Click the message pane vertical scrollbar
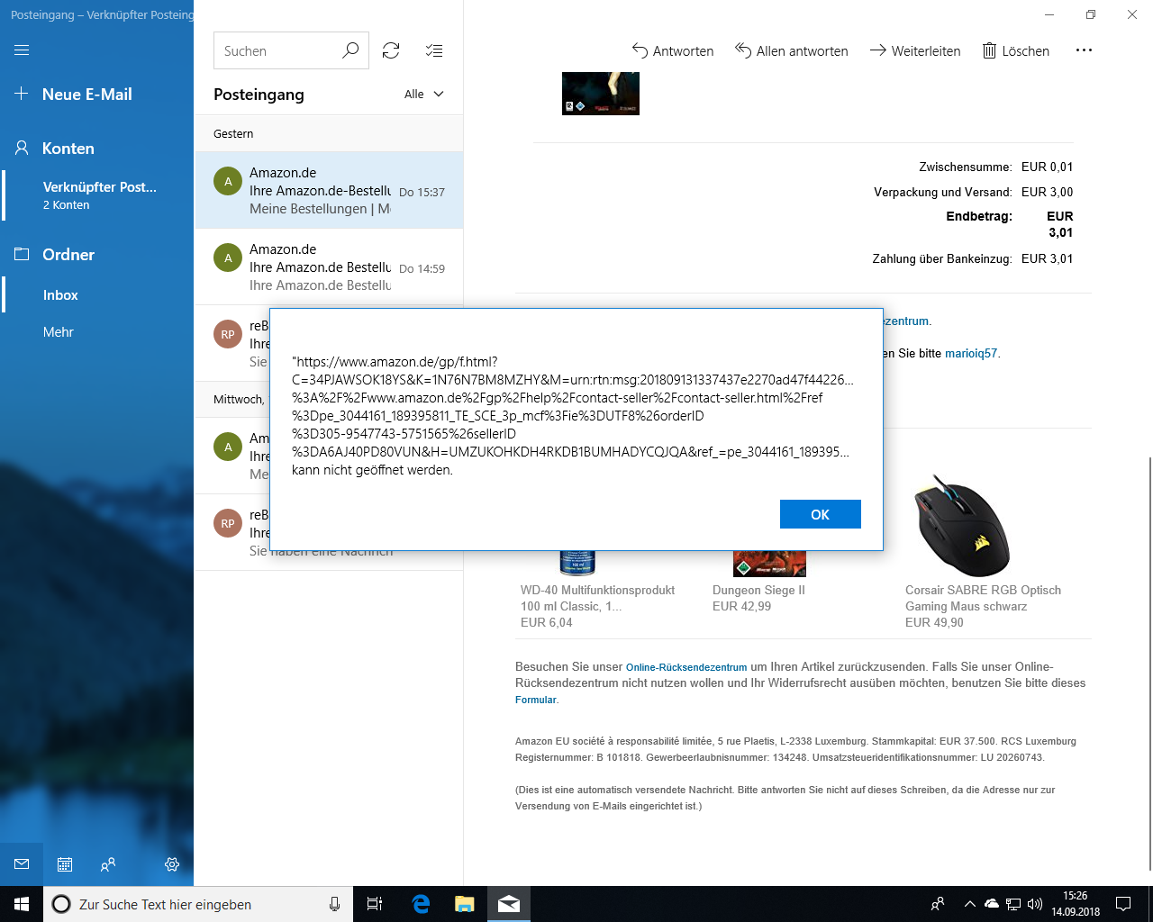The image size is (1153, 922). click(1148, 663)
